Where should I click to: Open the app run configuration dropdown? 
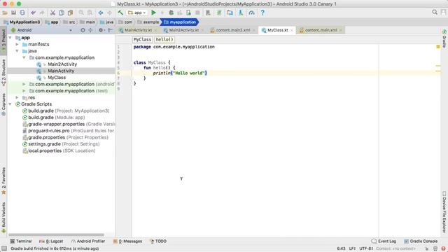point(137,13)
